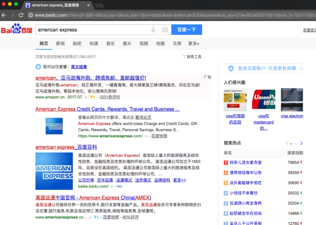Open hot search 赵丽颖全年在拍戏
The image size is (316, 225).
(x=245, y=213)
